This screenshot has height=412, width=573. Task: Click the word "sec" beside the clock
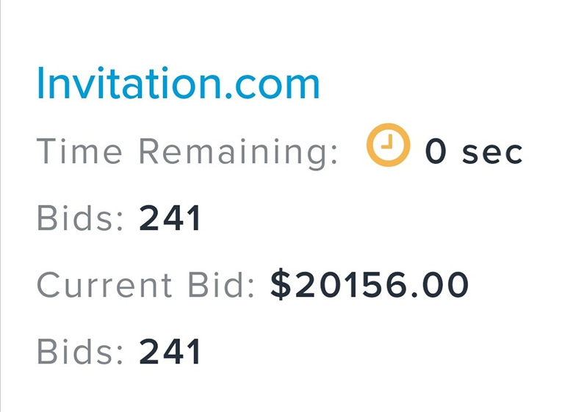[x=492, y=153]
